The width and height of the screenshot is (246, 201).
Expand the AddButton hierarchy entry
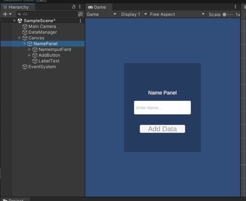(29, 55)
